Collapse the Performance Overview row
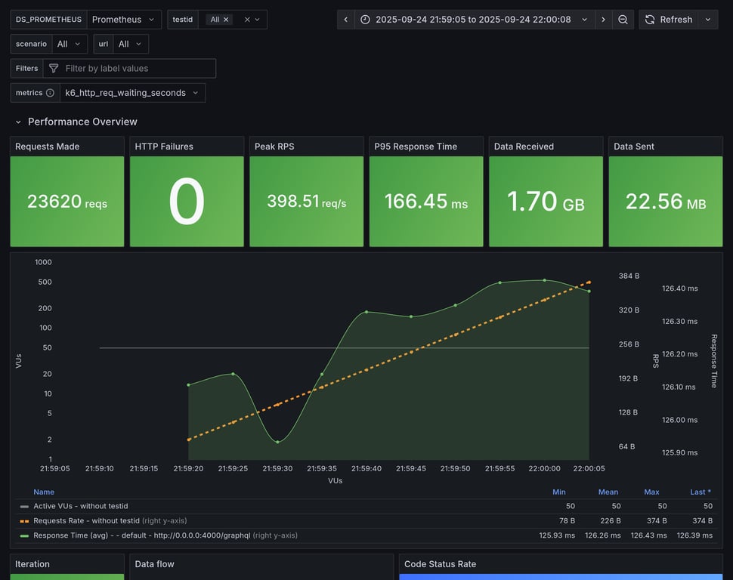 [x=18, y=122]
